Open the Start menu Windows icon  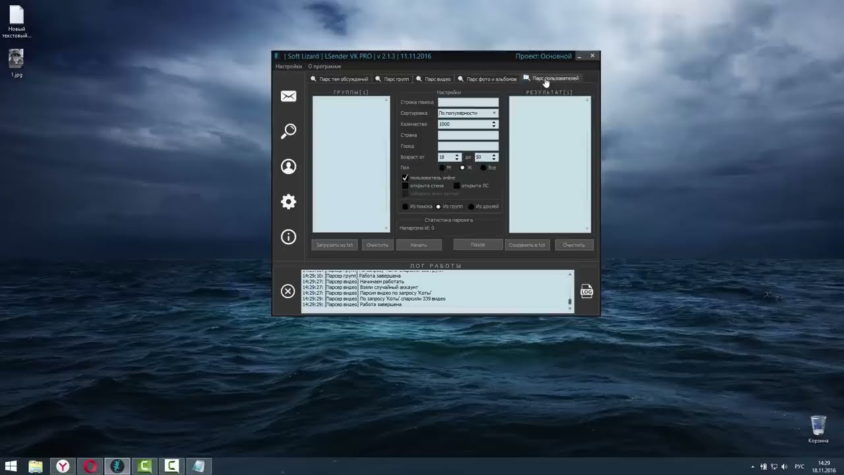click(x=12, y=466)
